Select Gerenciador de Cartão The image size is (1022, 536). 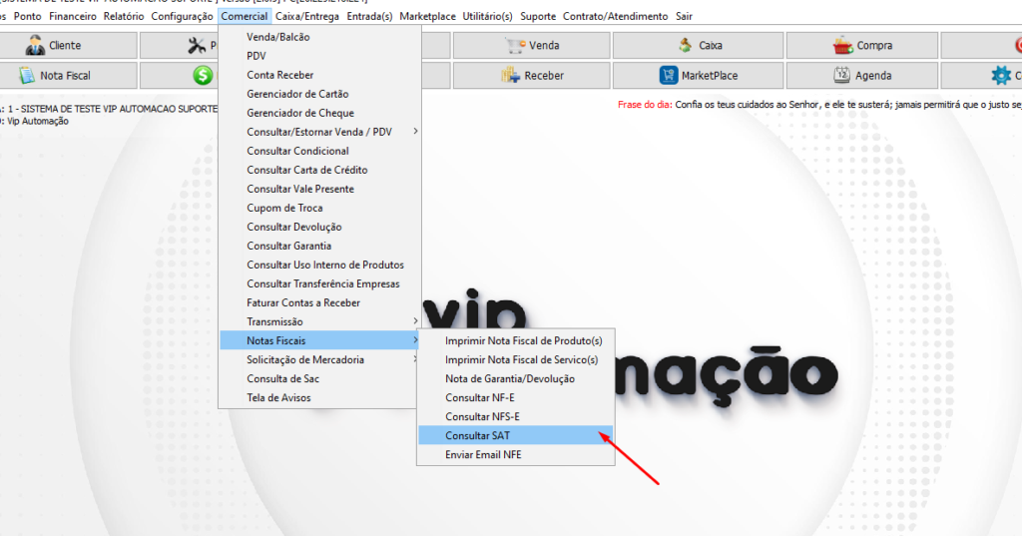(x=319, y=94)
